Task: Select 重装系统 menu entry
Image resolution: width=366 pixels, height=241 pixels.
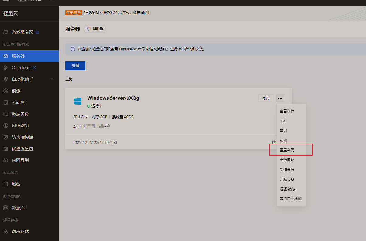Action: pyautogui.click(x=287, y=160)
